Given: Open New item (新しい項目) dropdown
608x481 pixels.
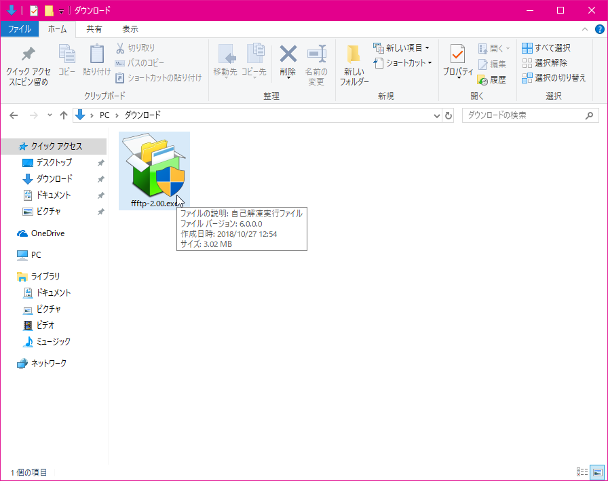Looking at the screenshot, I should 402,48.
